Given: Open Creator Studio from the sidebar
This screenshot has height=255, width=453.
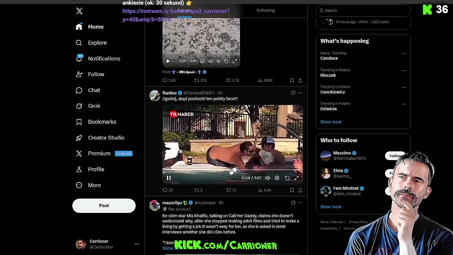Looking at the screenshot, I should (x=100, y=138).
